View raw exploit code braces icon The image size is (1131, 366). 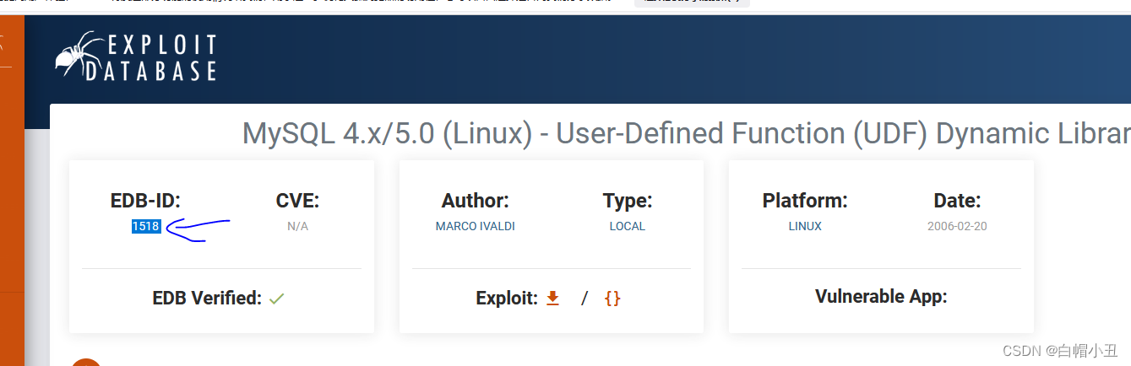click(x=612, y=298)
